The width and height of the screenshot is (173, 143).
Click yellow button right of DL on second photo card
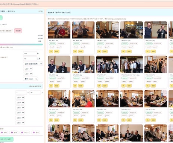81,52
